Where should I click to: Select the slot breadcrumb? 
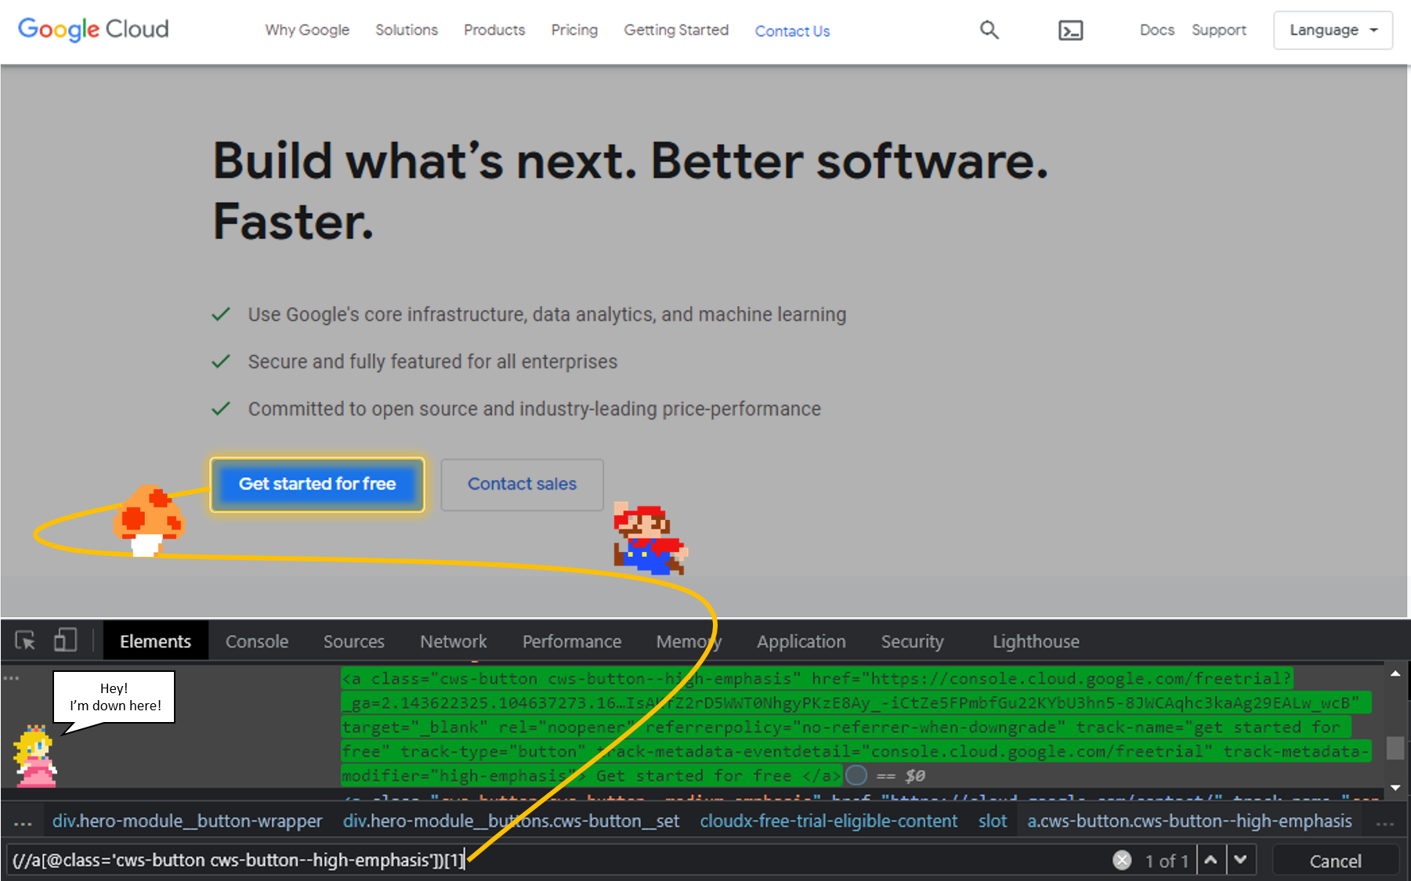pos(993,821)
